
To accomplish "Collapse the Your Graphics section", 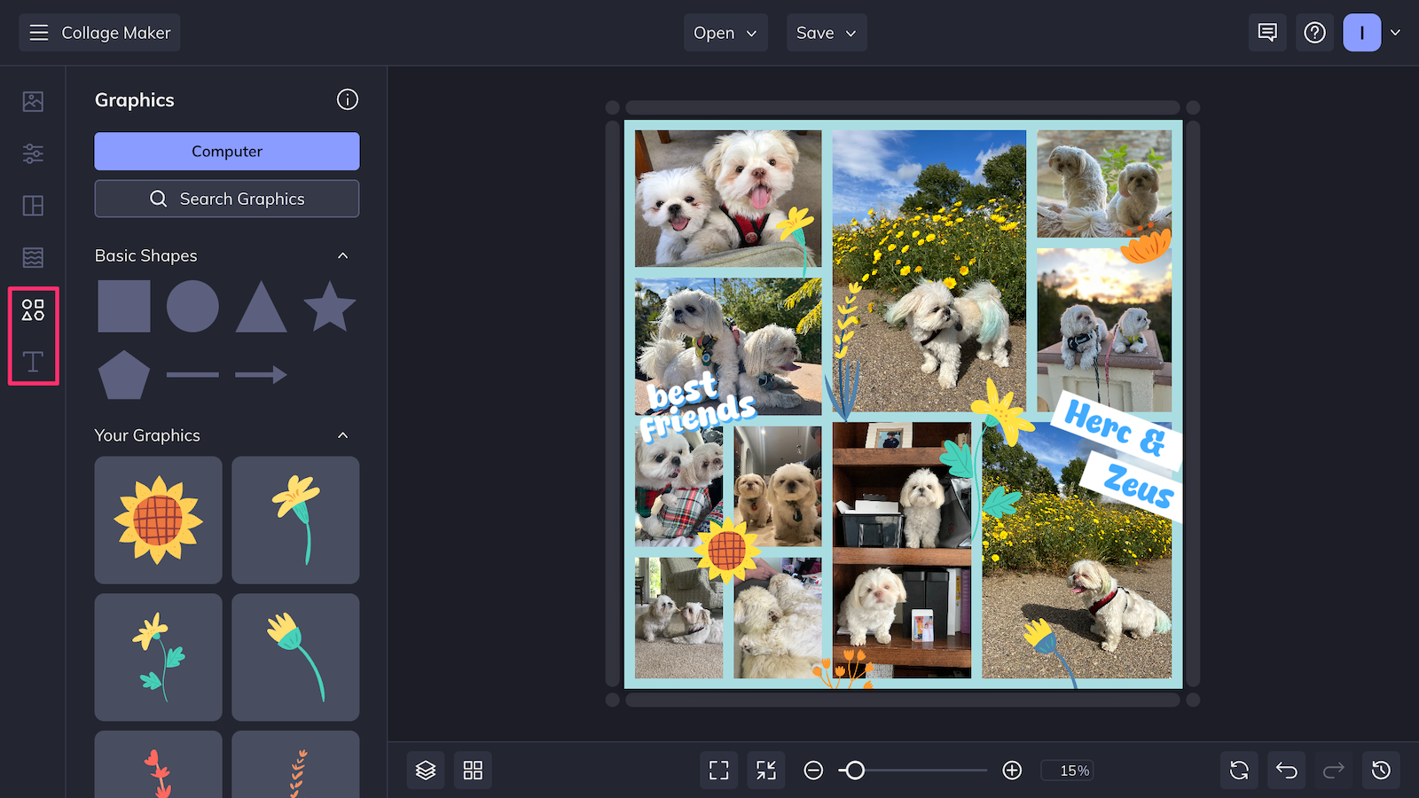I will pyautogui.click(x=344, y=435).
